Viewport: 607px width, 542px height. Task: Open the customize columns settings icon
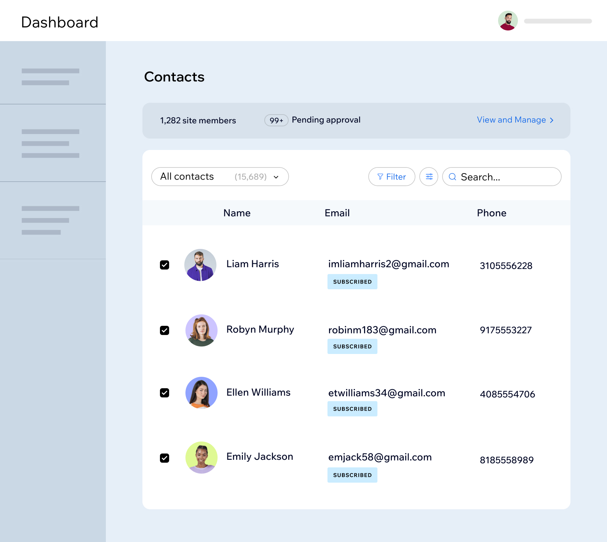429,177
